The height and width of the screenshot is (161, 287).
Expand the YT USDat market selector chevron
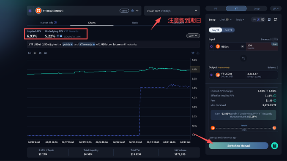(x=137, y=11)
